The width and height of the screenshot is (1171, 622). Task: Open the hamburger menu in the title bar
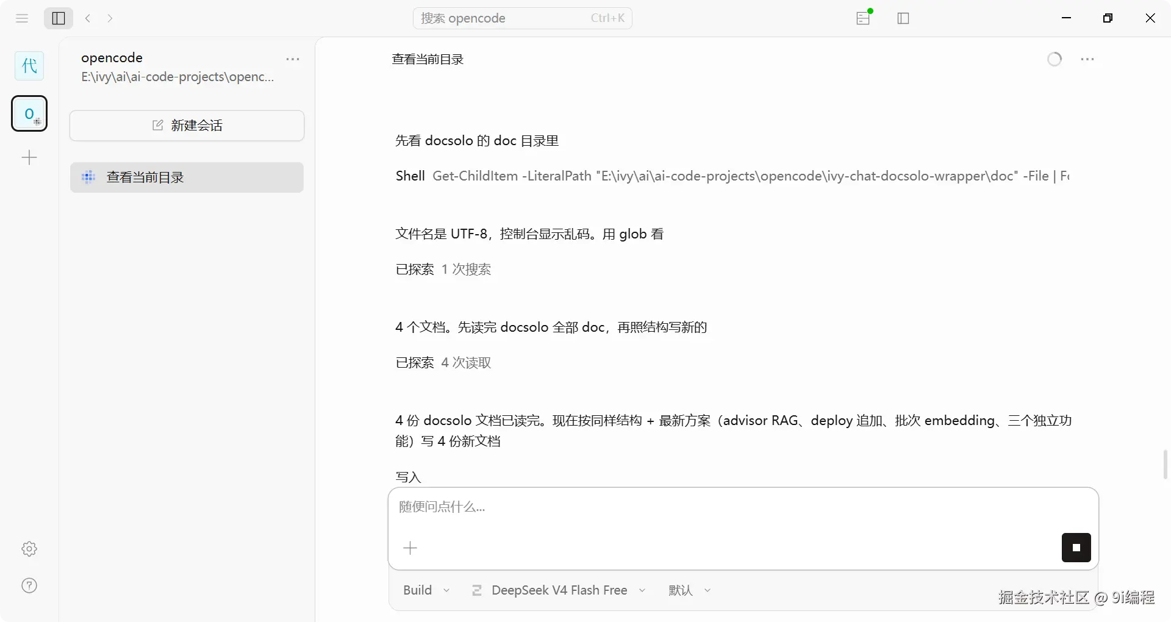pos(22,18)
